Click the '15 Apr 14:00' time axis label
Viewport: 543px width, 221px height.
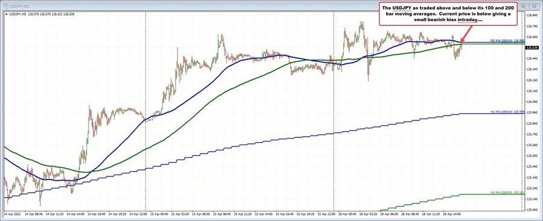point(263,214)
